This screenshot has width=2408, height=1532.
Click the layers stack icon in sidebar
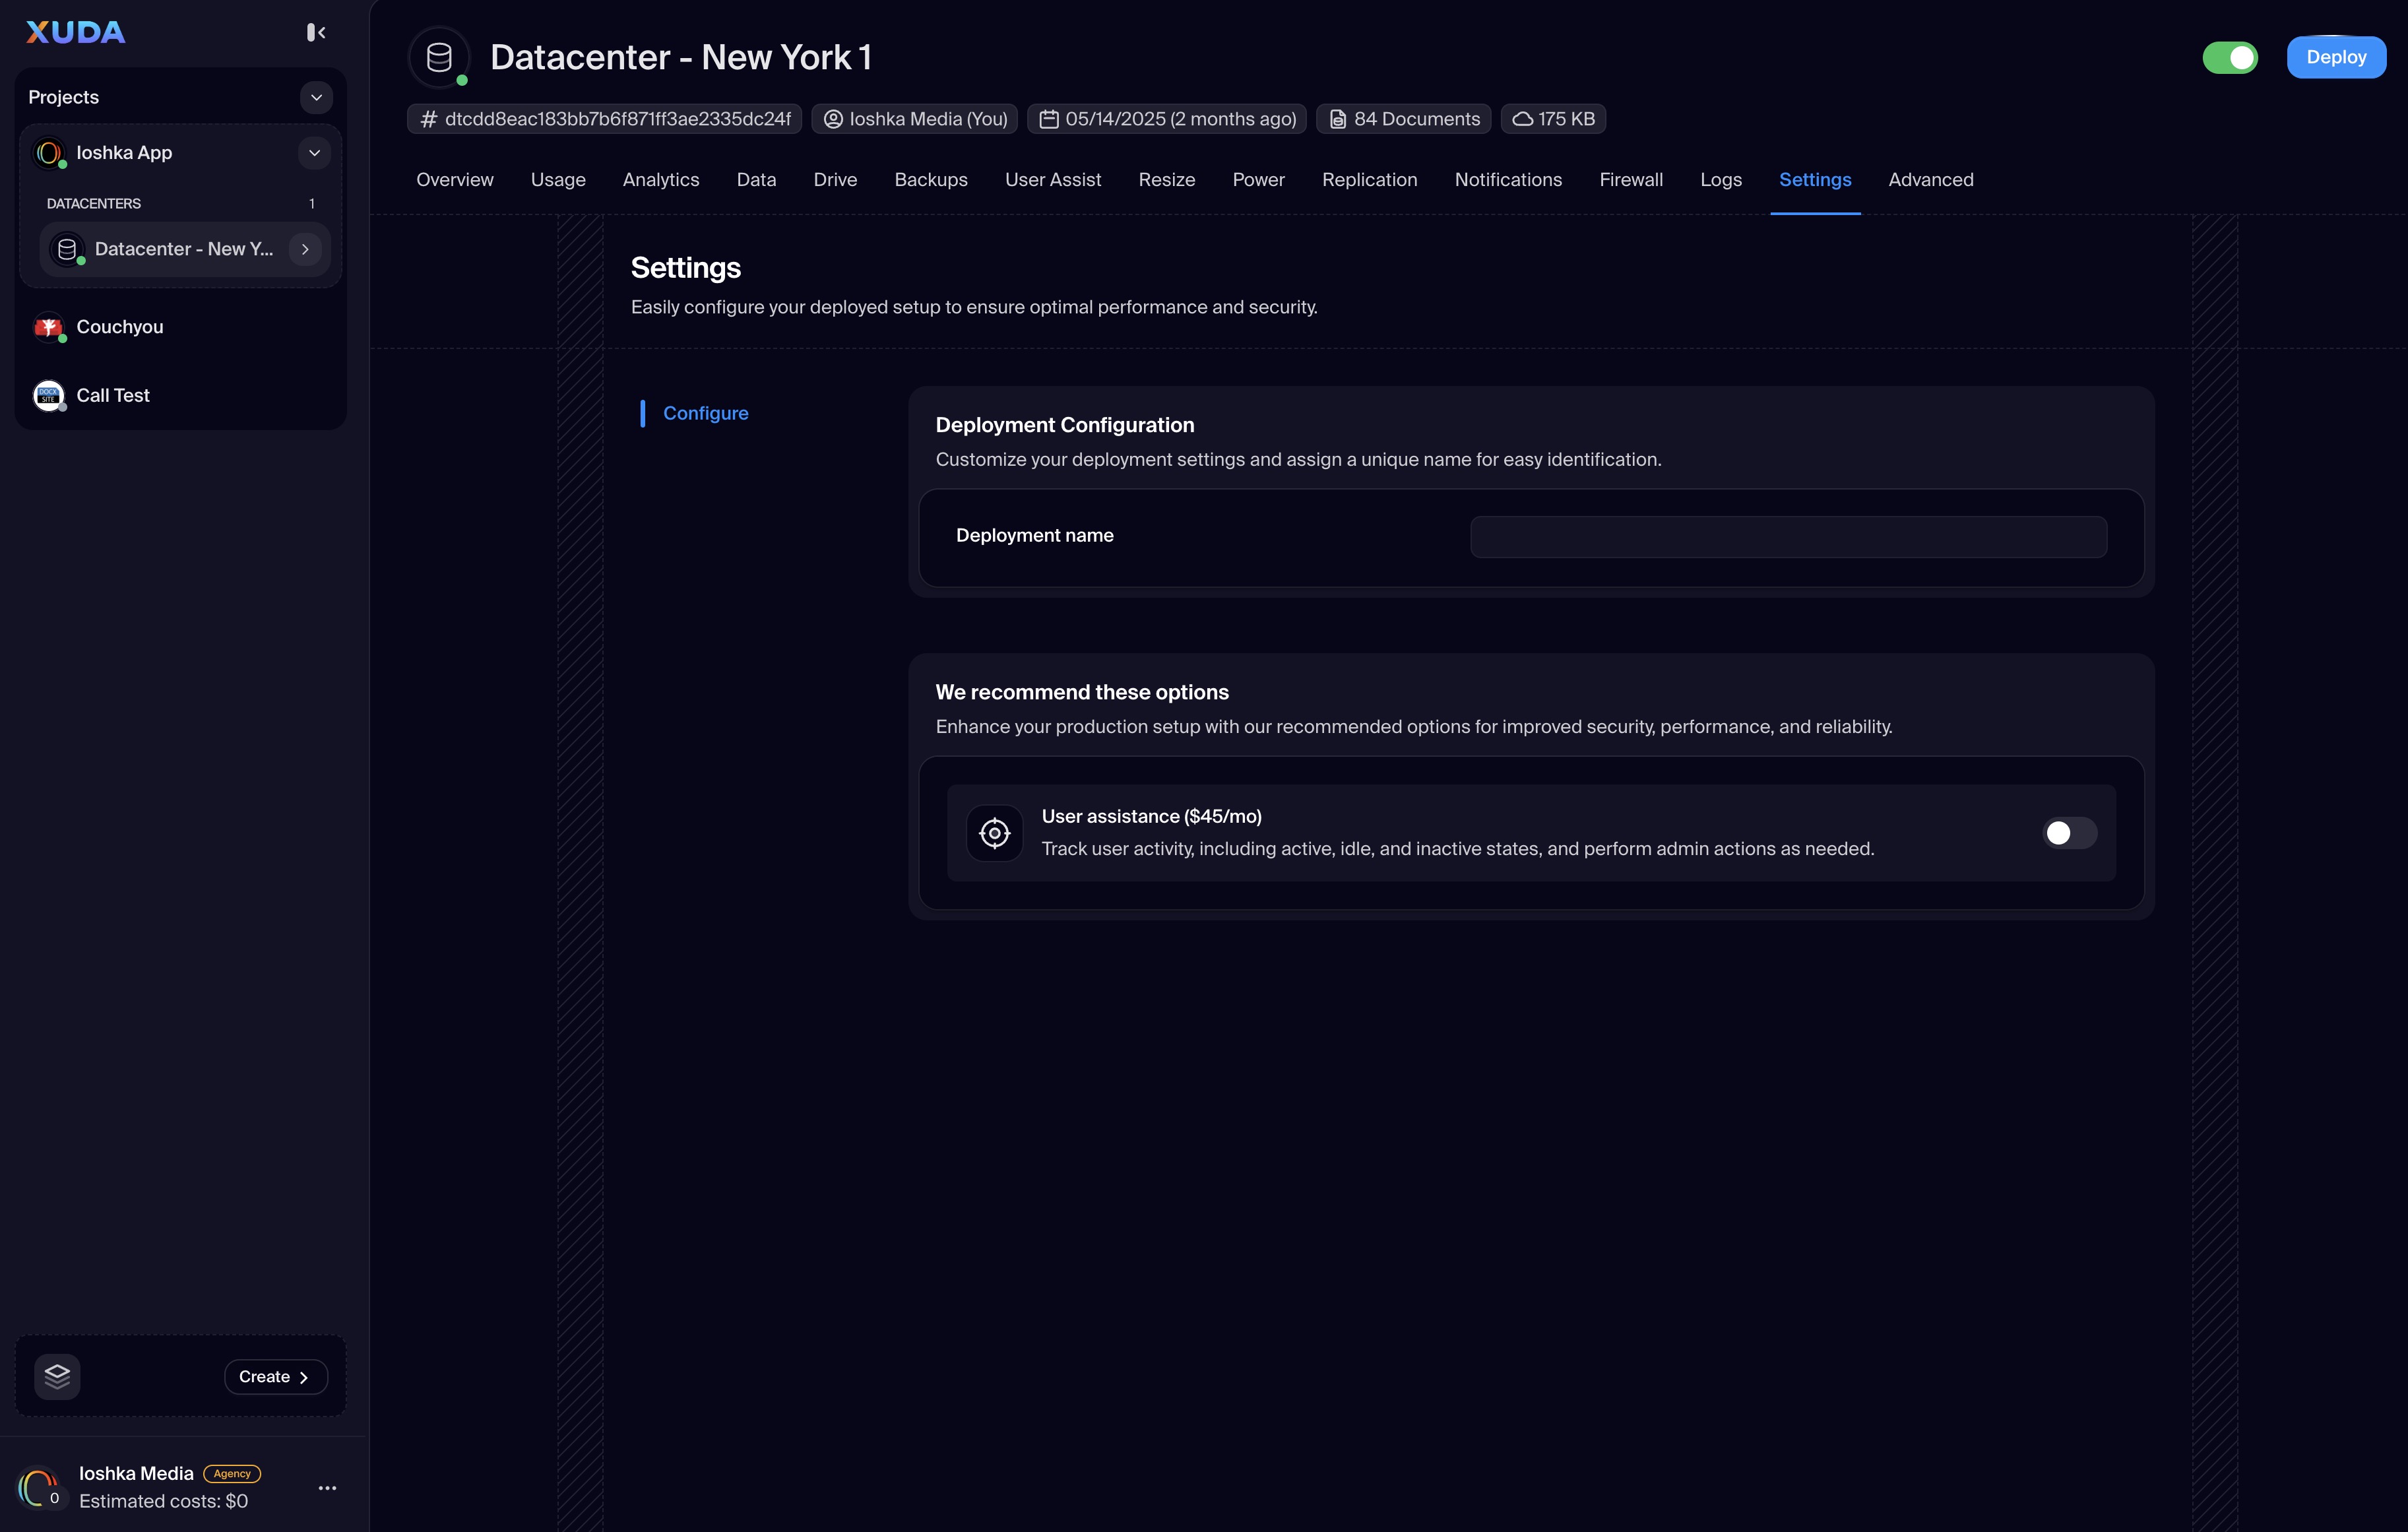[57, 1376]
